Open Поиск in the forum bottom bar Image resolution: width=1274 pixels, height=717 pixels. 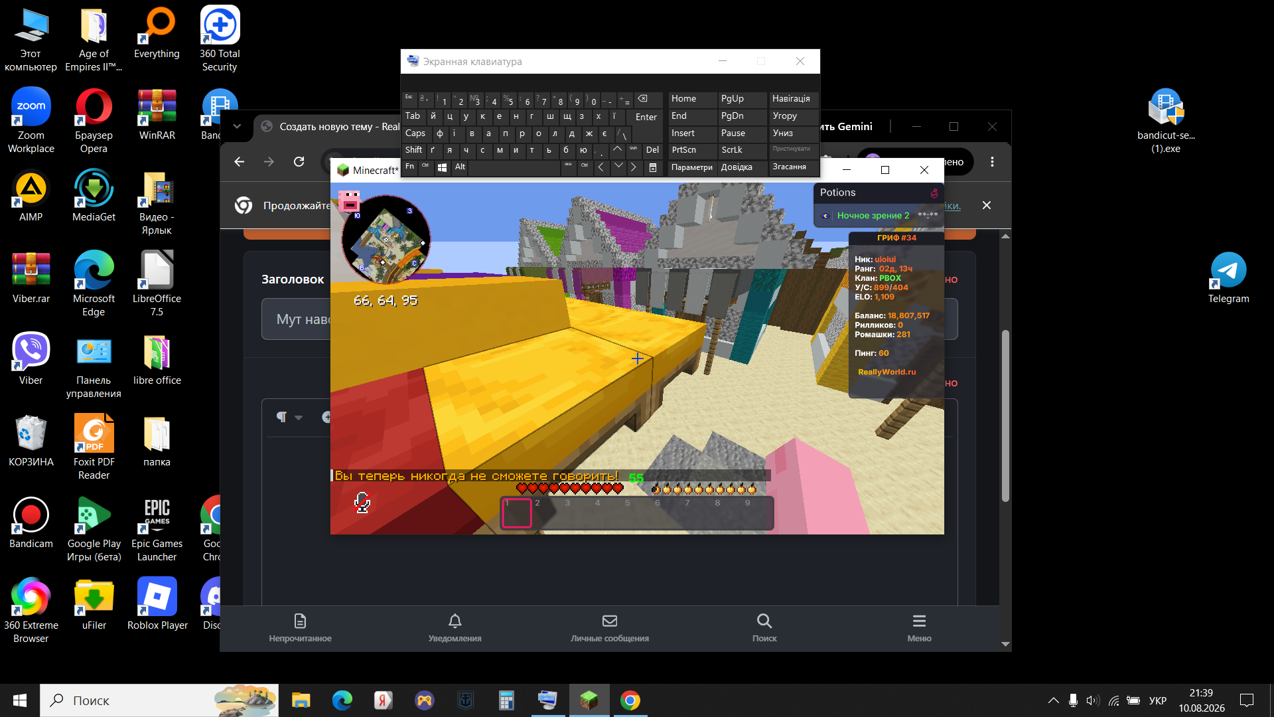point(764,628)
